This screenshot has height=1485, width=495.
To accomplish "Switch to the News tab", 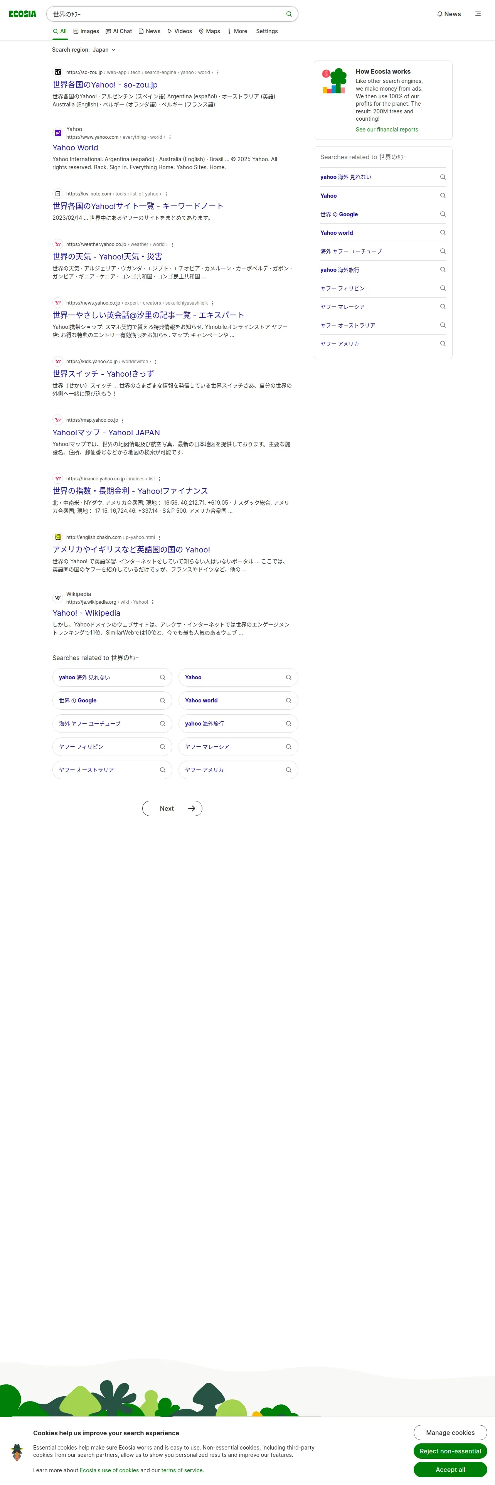I will click(150, 31).
